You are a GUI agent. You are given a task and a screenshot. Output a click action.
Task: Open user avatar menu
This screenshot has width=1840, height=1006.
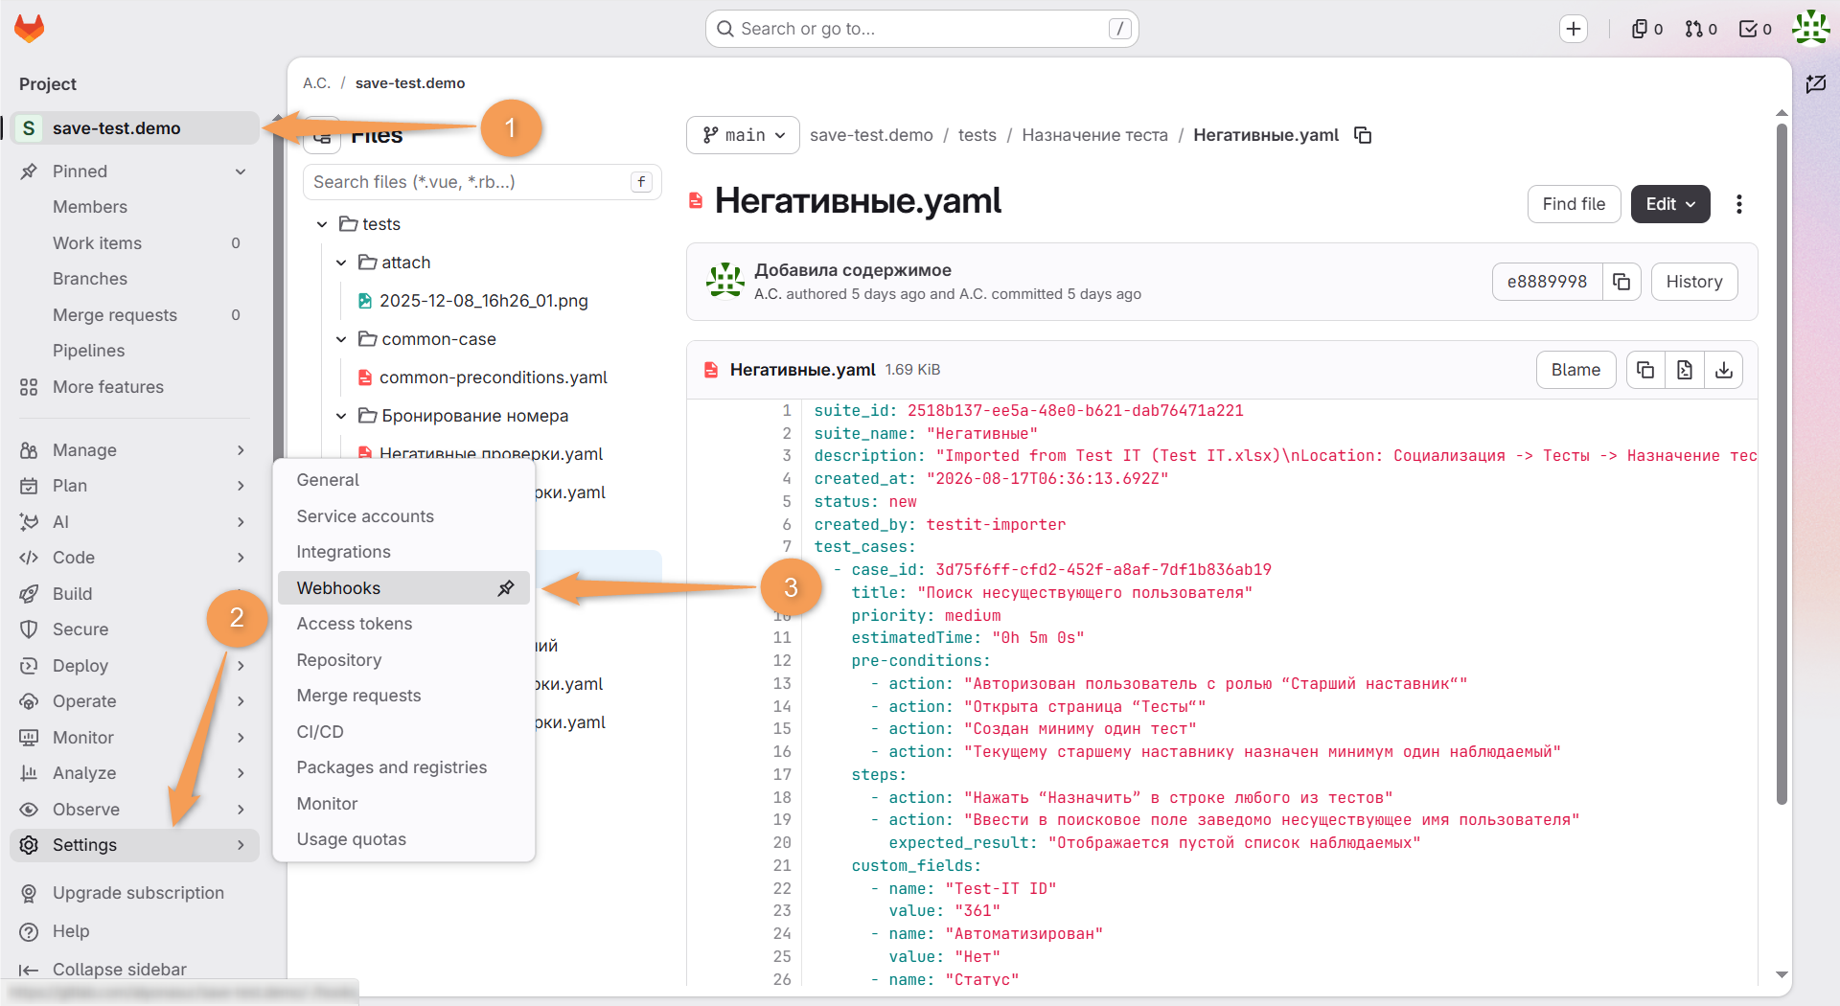pos(1810,28)
